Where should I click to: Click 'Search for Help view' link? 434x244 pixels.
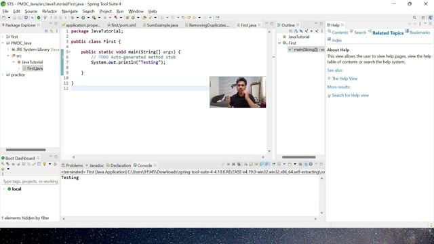(x=350, y=95)
